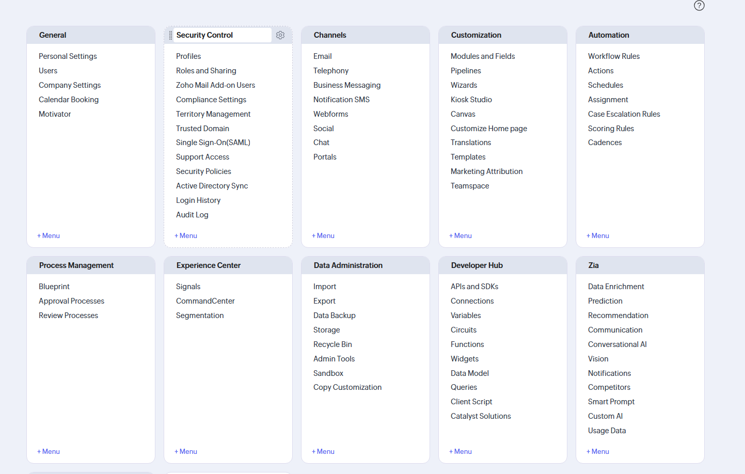Add a menu to General card
This screenshot has width=745, height=474.
pos(49,235)
